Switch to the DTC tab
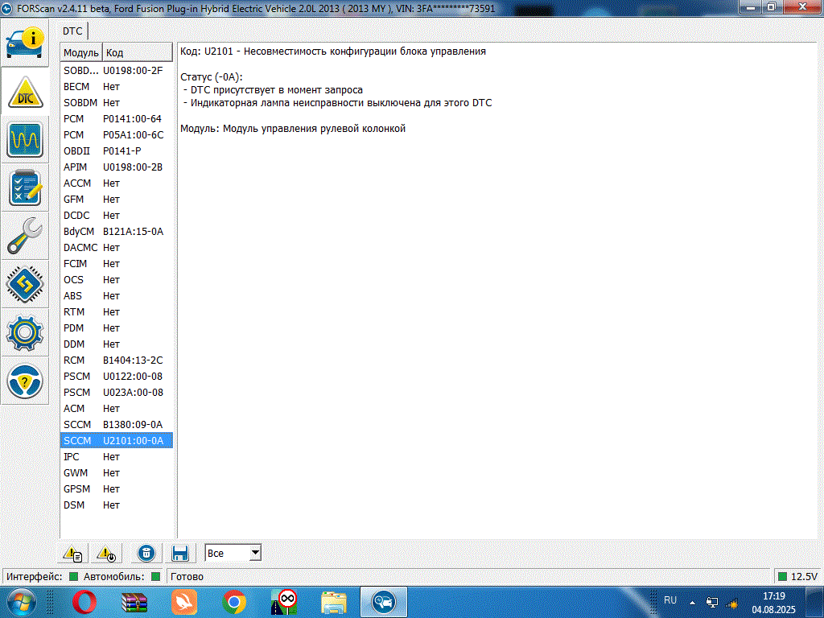Viewport: 824px width, 618px height. pos(72,31)
